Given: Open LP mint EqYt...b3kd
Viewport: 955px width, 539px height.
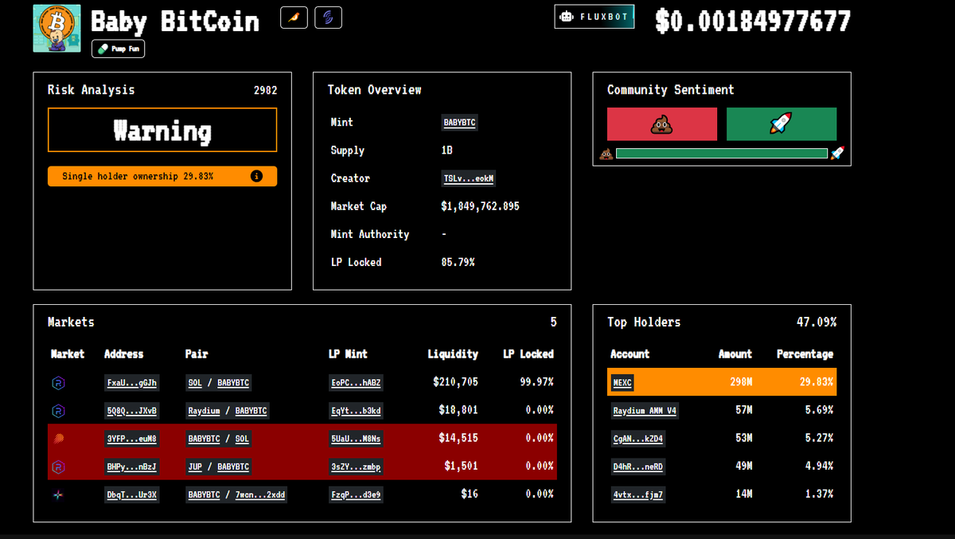Looking at the screenshot, I should [x=356, y=411].
